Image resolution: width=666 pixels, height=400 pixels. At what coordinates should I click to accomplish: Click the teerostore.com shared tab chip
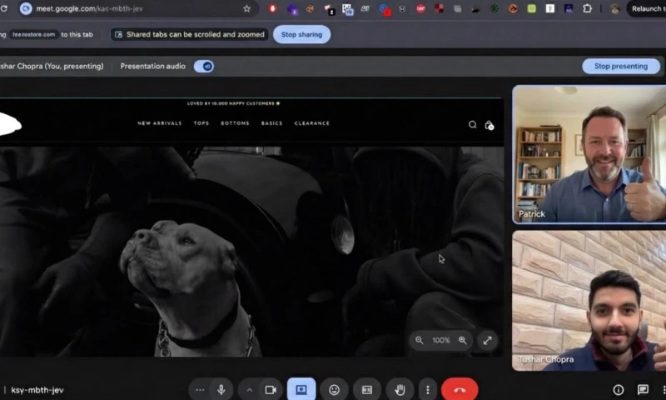tap(33, 34)
